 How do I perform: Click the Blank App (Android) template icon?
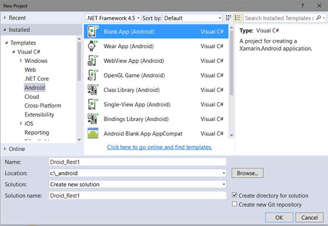(x=93, y=31)
